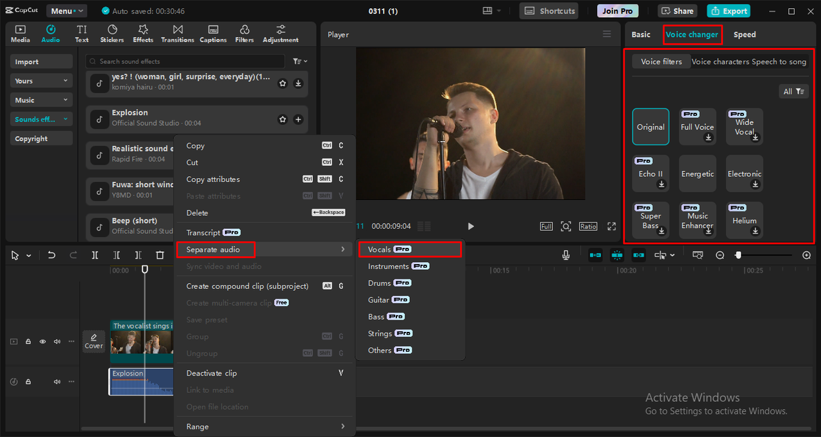
Task: Click the undo arrow in timeline toolbar
Action: [52, 255]
